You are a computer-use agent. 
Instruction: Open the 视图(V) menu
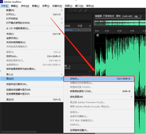tap(69, 6)
